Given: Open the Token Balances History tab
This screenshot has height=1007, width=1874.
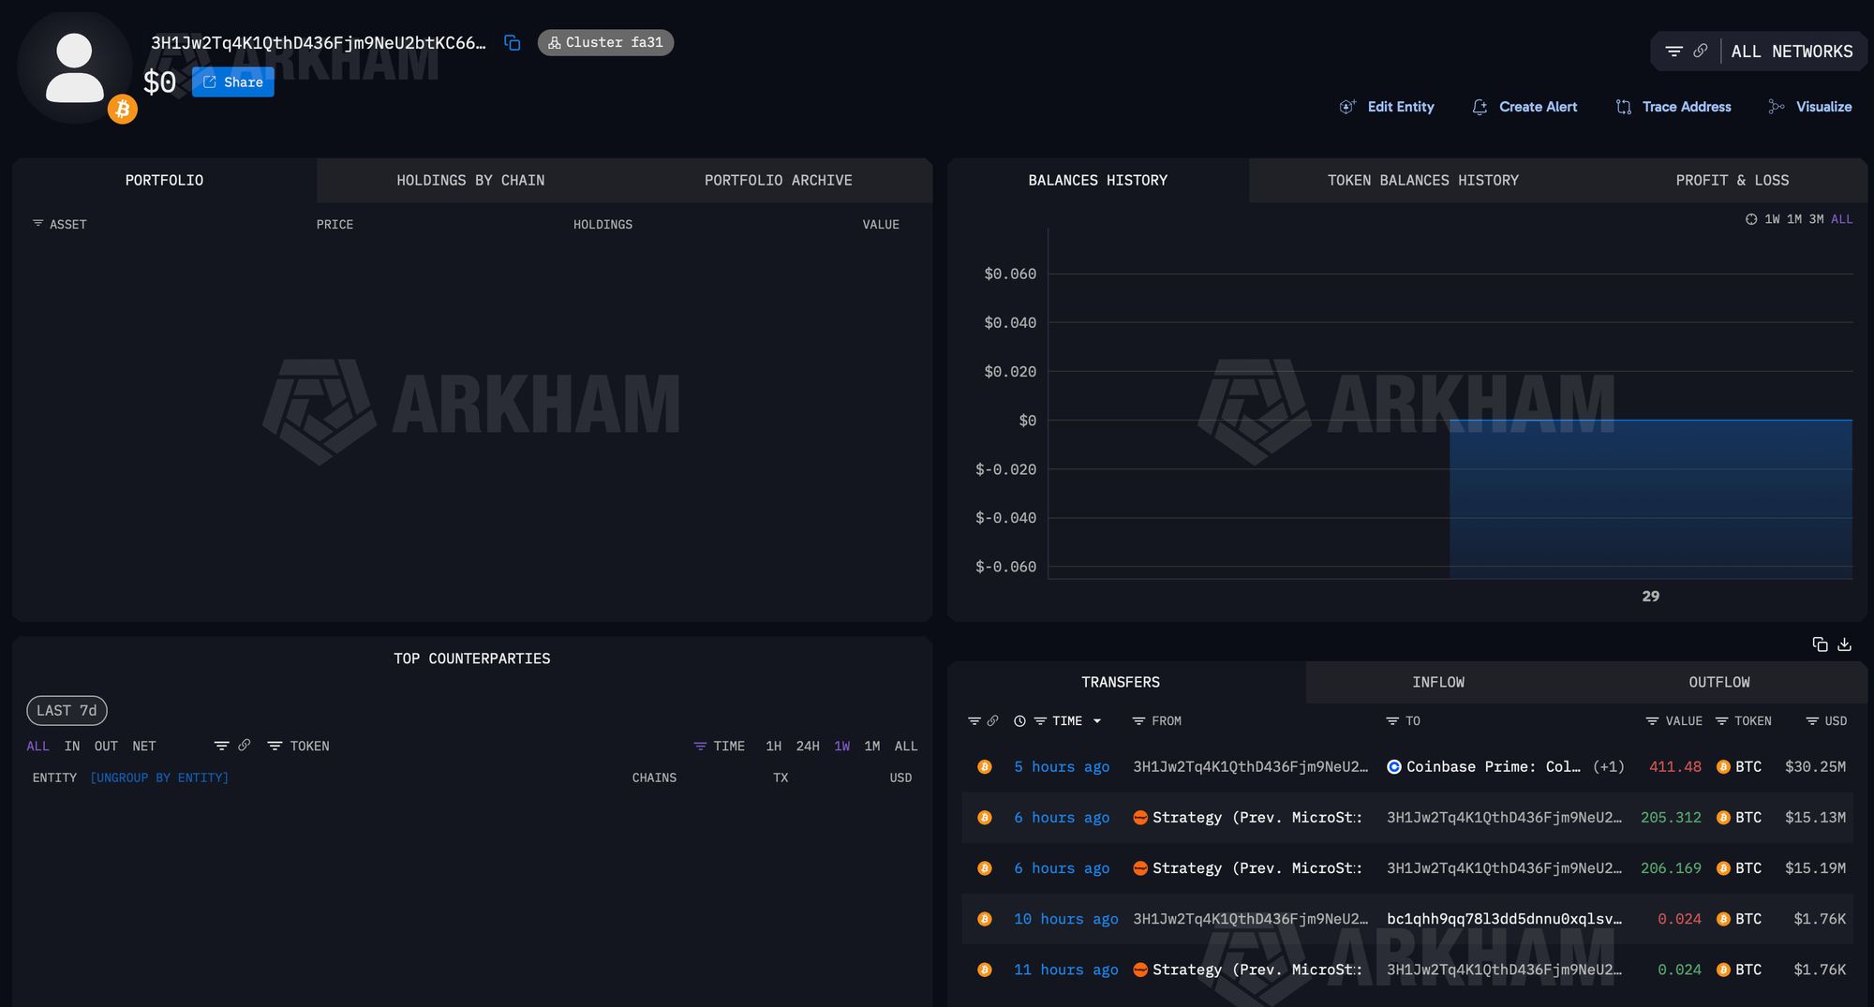Looking at the screenshot, I should tap(1422, 180).
